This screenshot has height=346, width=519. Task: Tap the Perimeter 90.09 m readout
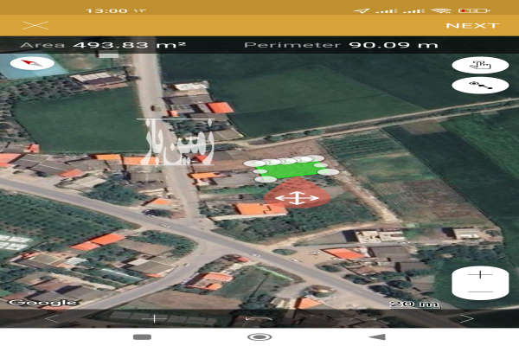(x=341, y=44)
